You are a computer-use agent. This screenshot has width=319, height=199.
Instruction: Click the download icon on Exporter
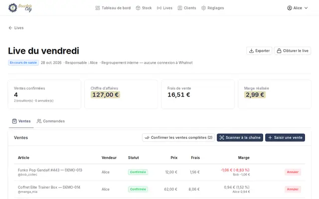pos(251,51)
